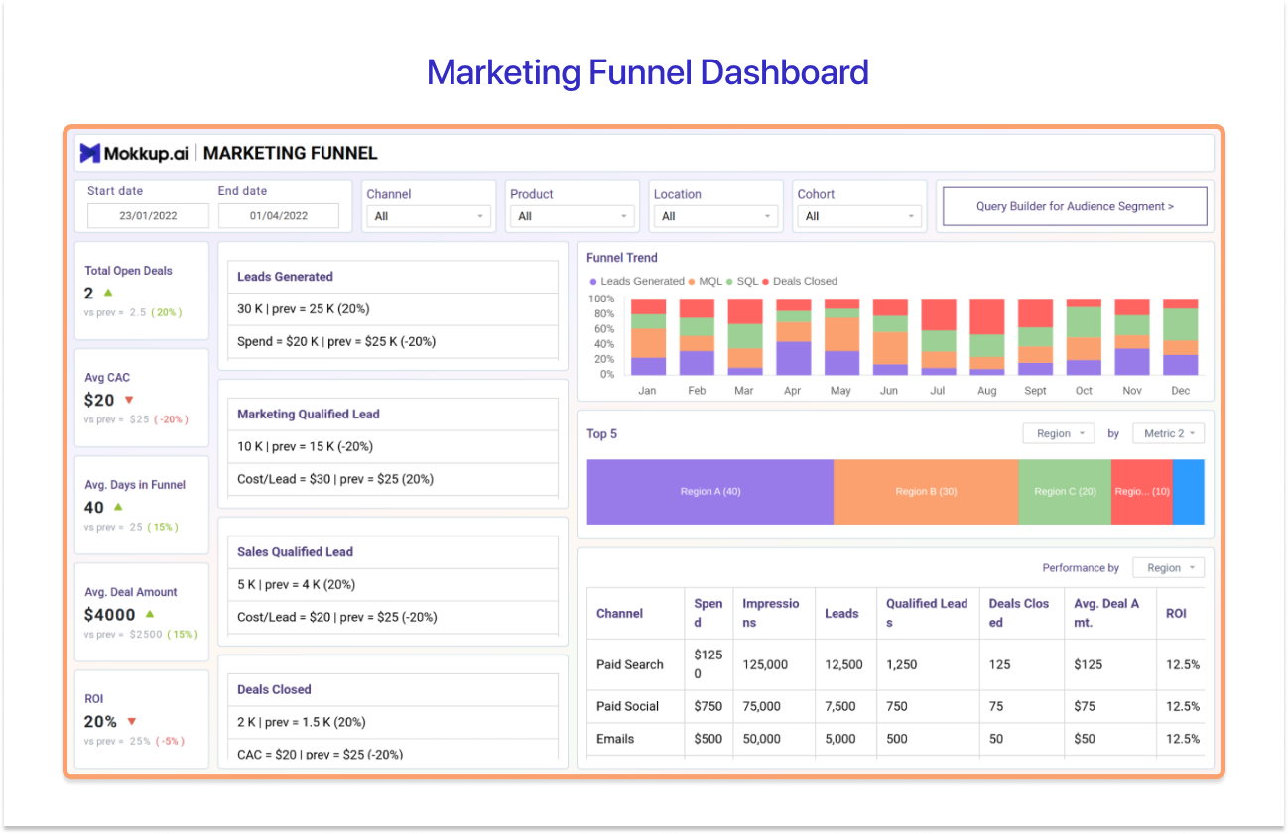
Task: Select the Region C (20) bar segment
Action: [1065, 492]
